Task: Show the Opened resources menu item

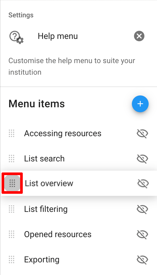Action: pyautogui.click(x=142, y=235)
